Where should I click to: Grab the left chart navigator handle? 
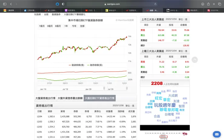click(104, 88)
